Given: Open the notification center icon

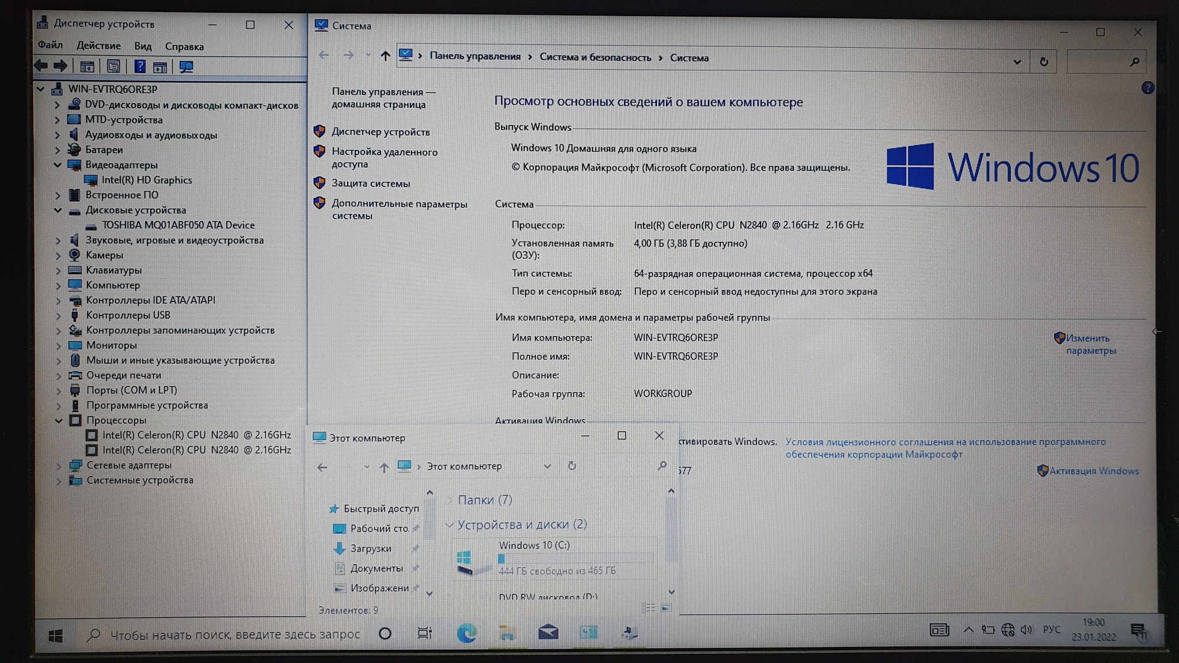Looking at the screenshot, I should (x=1138, y=631).
